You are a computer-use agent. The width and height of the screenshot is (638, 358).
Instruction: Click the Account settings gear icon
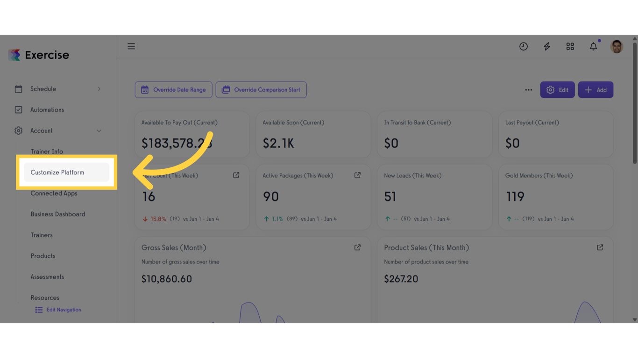tap(18, 131)
